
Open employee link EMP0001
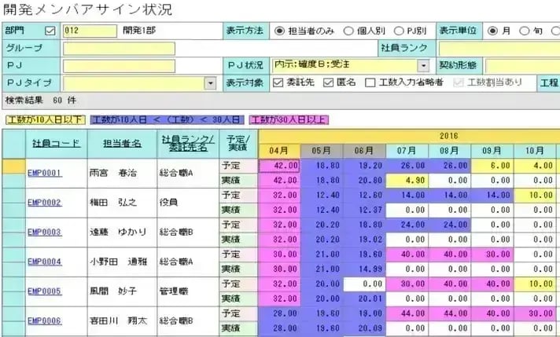(x=43, y=173)
